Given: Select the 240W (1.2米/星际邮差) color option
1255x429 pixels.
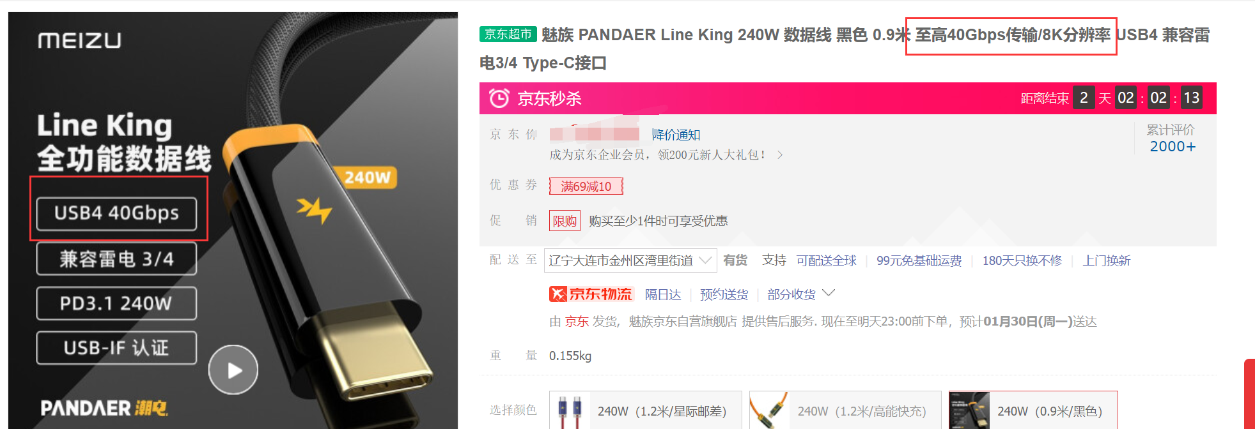Looking at the screenshot, I should pos(645,410).
